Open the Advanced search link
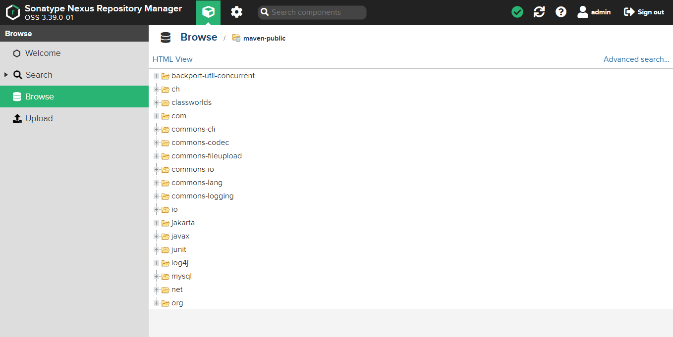This screenshot has height=337, width=673. pos(636,59)
